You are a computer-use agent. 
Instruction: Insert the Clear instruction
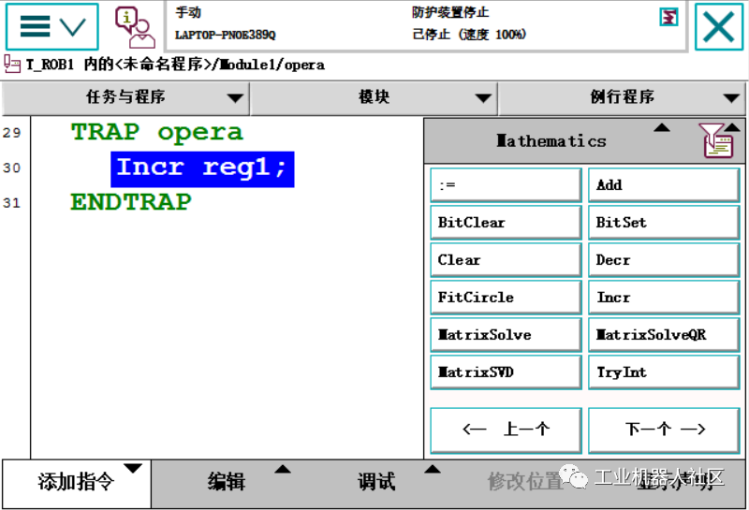coord(506,260)
